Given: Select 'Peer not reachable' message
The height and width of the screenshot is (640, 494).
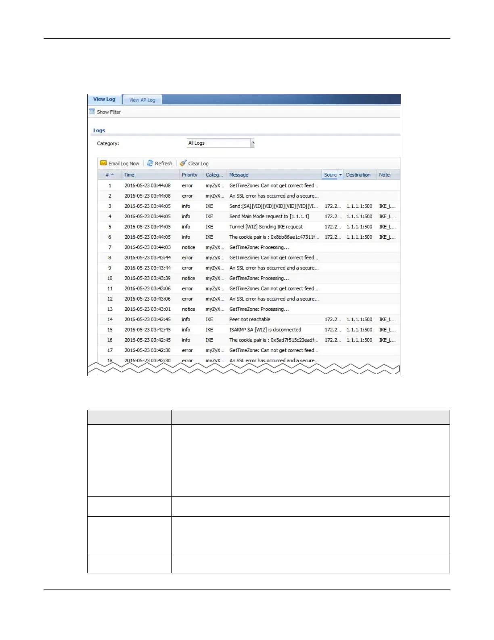Looking at the screenshot, I should click(250, 319).
